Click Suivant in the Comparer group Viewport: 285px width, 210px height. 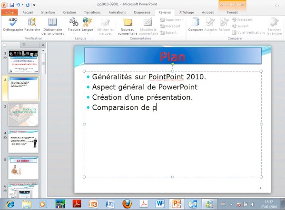point(240,26)
